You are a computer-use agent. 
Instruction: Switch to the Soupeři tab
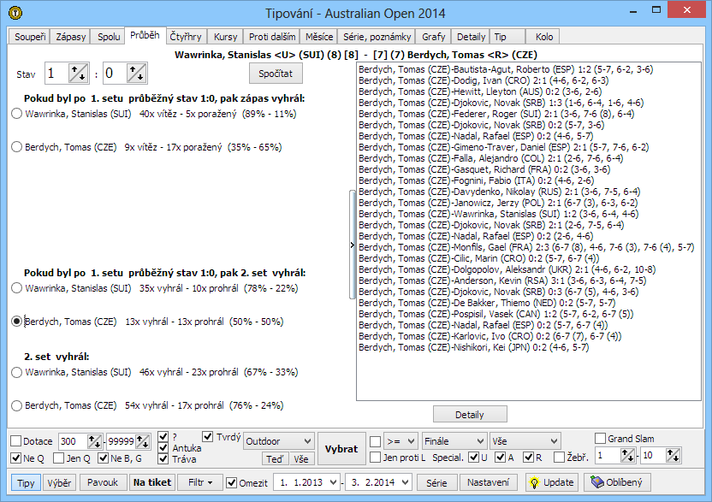tap(30, 37)
